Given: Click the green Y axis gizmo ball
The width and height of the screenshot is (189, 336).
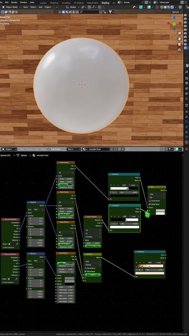Looking at the screenshot, I should [x=174, y=24].
